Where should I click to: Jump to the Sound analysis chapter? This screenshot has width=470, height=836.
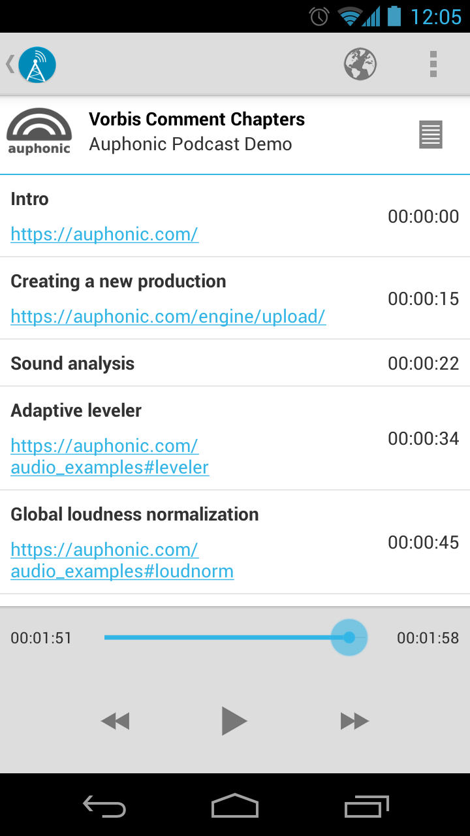[235, 363]
